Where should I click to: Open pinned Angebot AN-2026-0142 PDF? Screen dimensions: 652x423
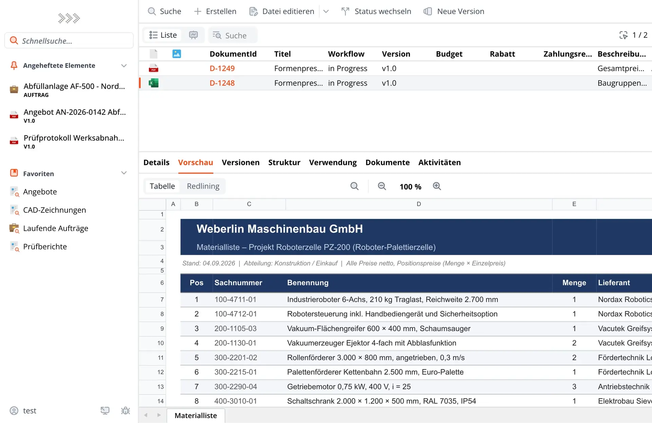point(69,115)
